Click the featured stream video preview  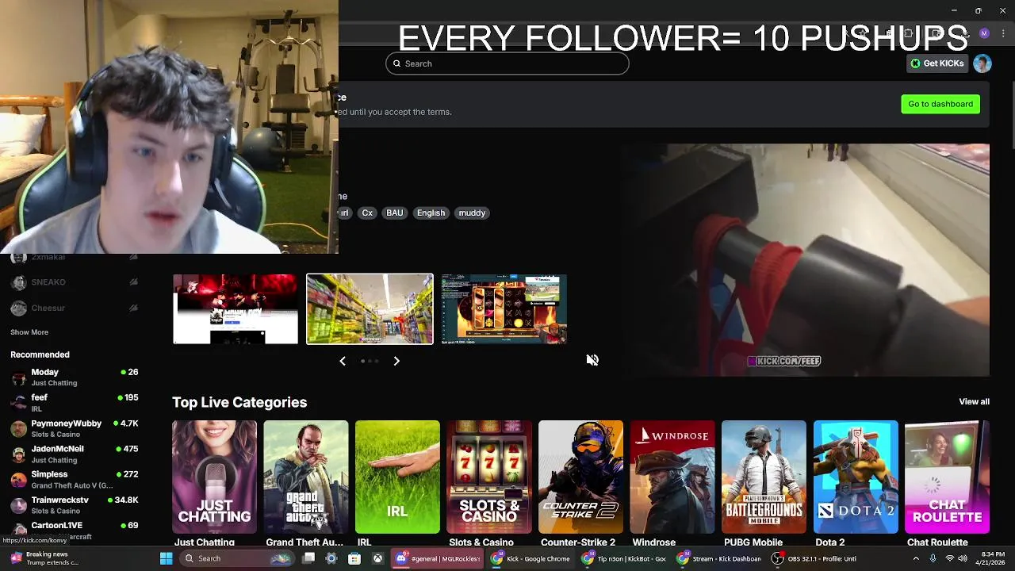pyautogui.click(x=805, y=259)
